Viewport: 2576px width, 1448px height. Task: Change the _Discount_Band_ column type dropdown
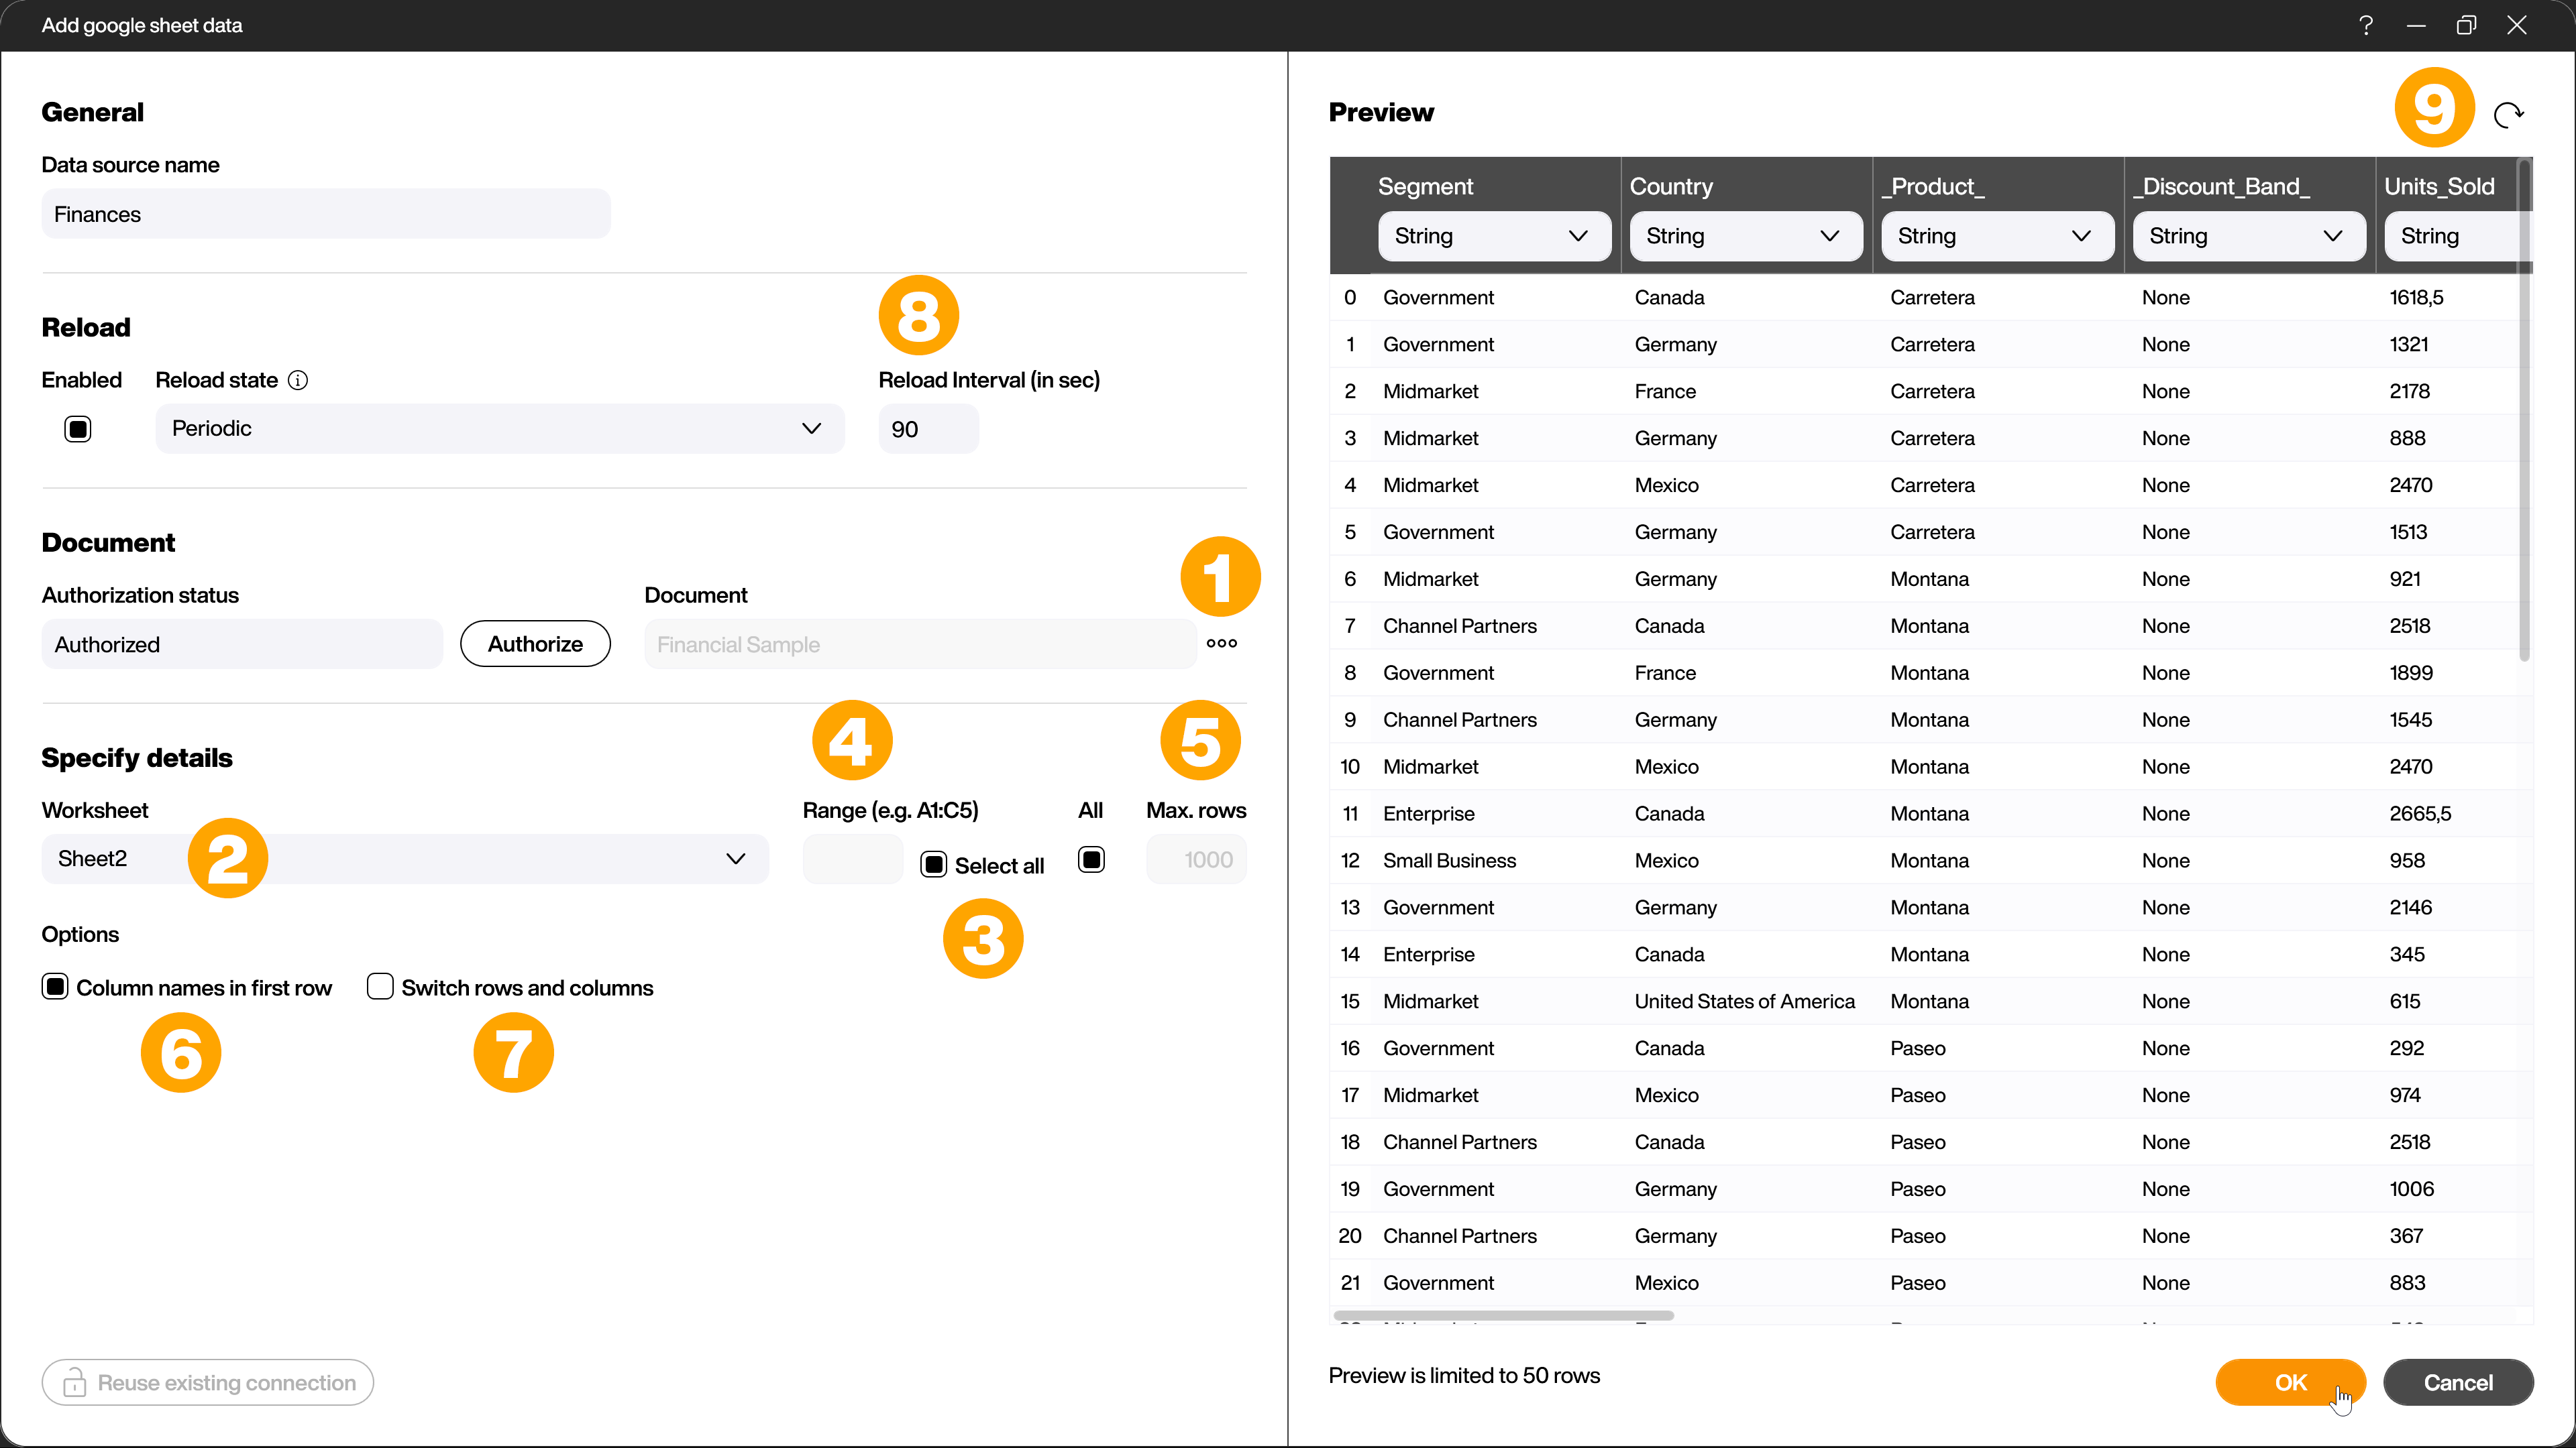tap(2249, 237)
